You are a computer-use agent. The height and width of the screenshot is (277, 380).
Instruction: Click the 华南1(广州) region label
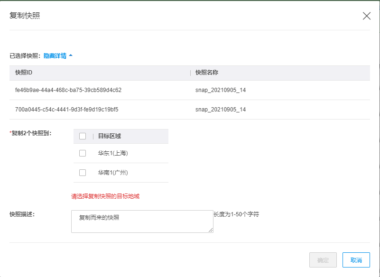[113, 173]
